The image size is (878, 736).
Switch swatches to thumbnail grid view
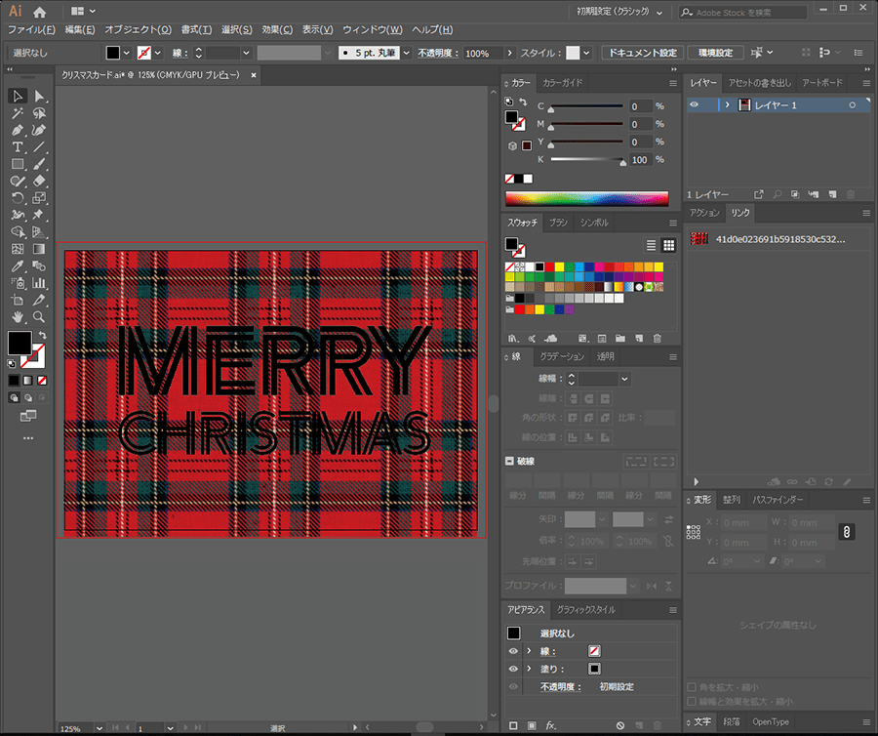[x=668, y=245]
